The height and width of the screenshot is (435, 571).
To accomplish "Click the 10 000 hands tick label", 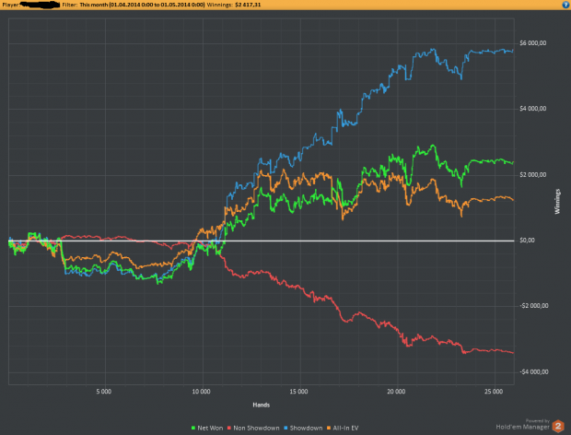I will [202, 392].
